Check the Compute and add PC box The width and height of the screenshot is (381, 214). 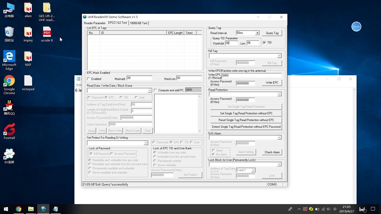155,90
